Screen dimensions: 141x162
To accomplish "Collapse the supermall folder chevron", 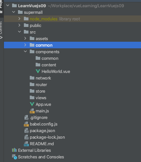I will click(x=14, y=12).
